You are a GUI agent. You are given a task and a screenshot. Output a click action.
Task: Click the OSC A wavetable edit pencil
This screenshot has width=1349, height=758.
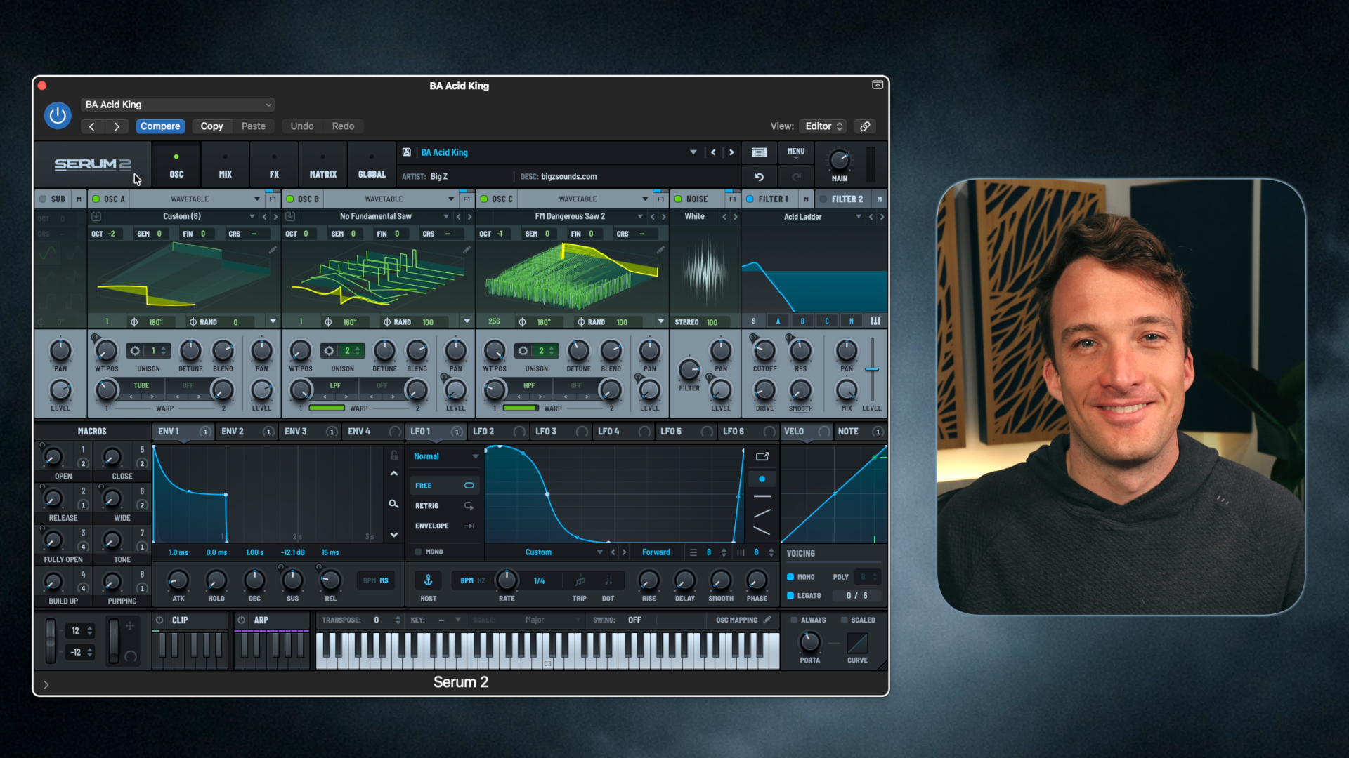coord(273,250)
